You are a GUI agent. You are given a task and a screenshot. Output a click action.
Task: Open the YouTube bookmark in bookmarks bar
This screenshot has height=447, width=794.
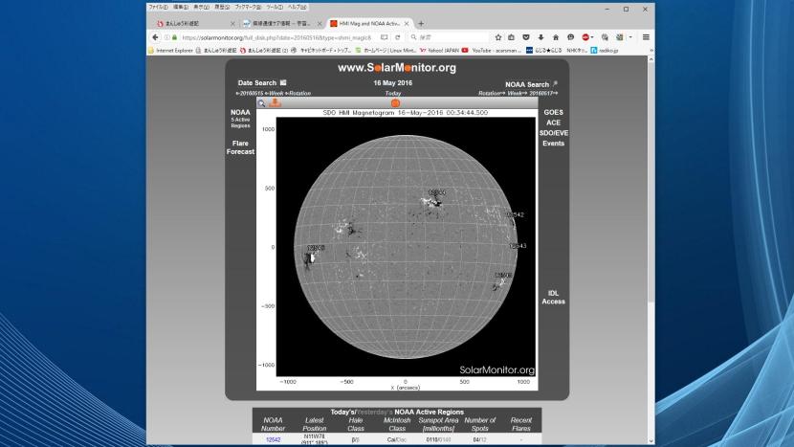491,50
